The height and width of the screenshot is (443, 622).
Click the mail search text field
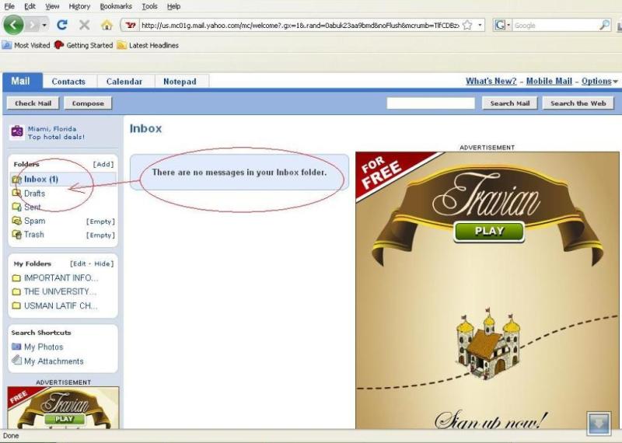tap(431, 103)
